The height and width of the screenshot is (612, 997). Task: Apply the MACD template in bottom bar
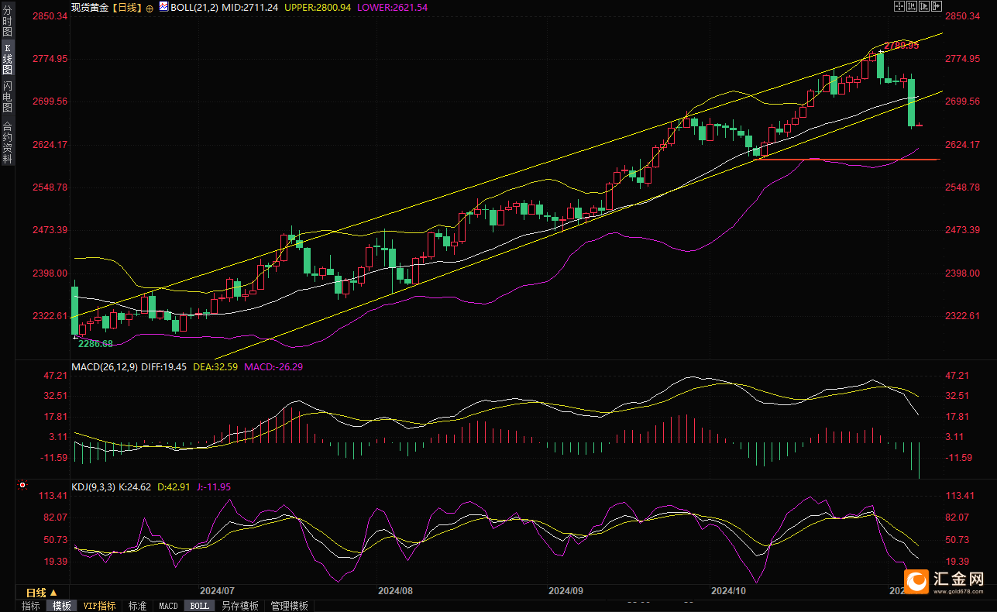pos(168,606)
